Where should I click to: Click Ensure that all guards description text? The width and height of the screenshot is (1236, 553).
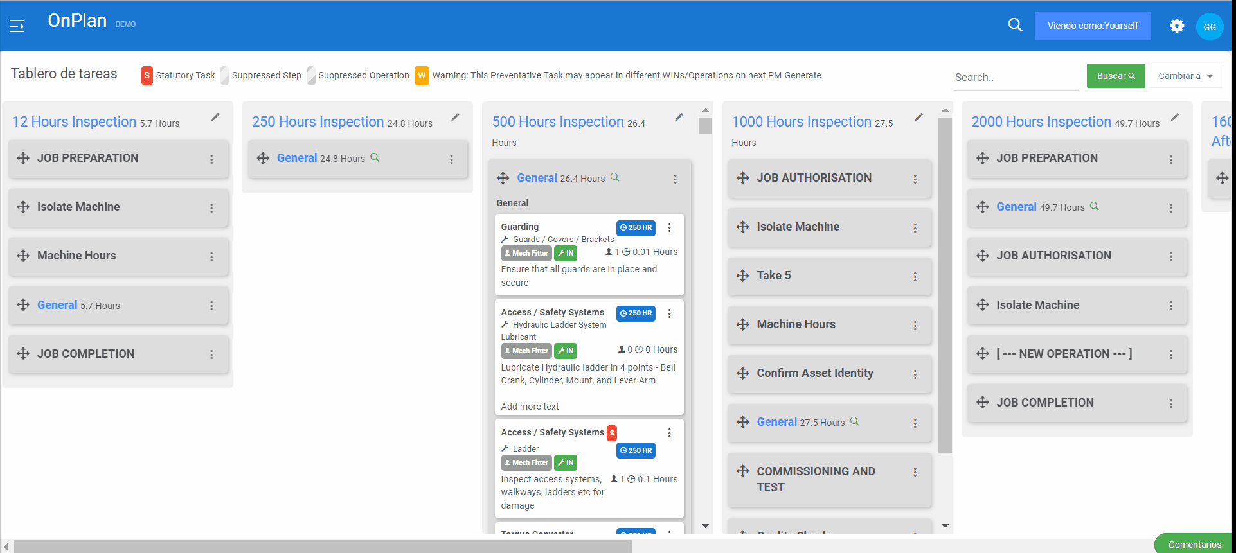tap(578, 276)
